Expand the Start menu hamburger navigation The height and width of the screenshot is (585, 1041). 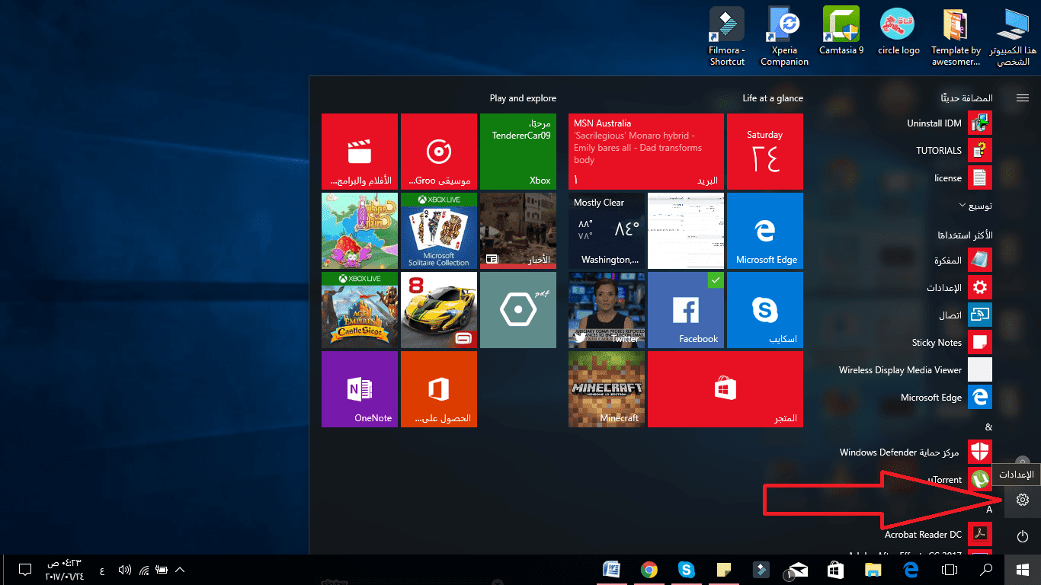tap(1023, 98)
